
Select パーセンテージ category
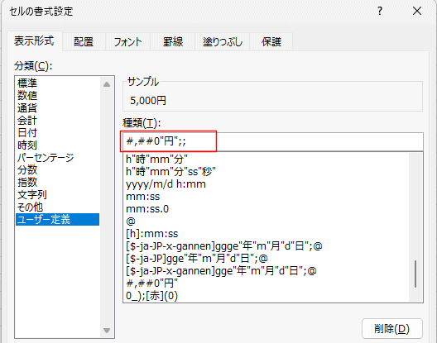coord(46,158)
